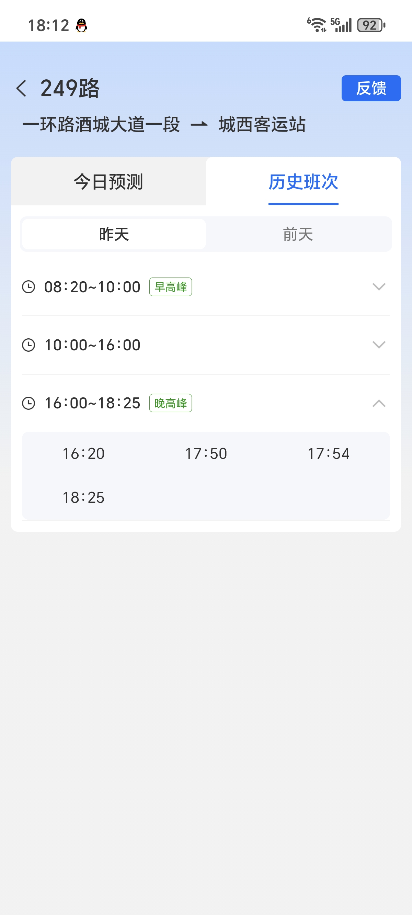This screenshot has height=915, width=412.
Task: Tap the clock icon for 10:00~16:00
Action: click(x=28, y=345)
